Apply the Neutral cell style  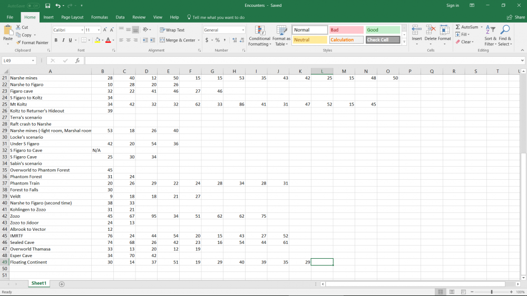coord(309,39)
